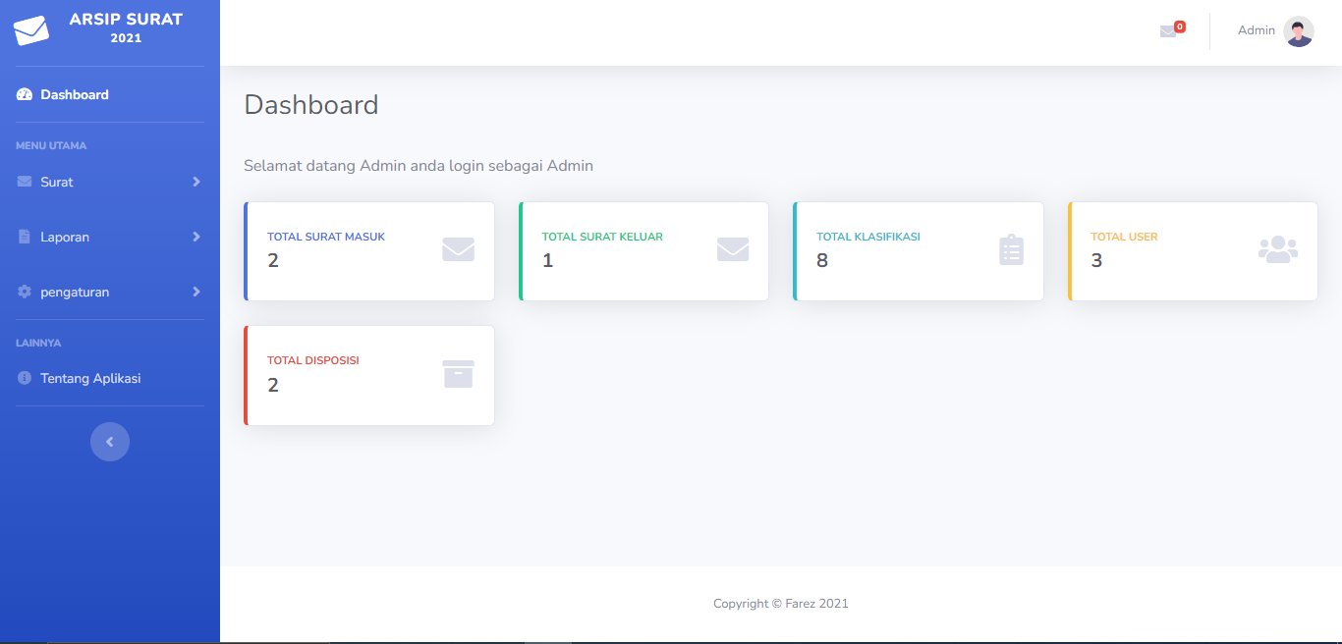The height and width of the screenshot is (644, 1342).
Task: Click the TOTAL DISPOSISI label
Action: (x=313, y=360)
